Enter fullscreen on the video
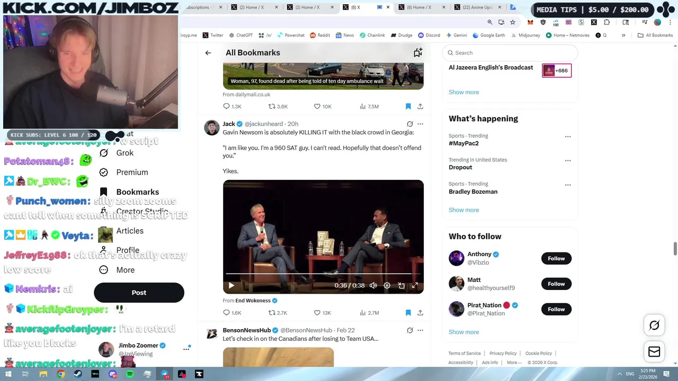 pyautogui.click(x=415, y=285)
